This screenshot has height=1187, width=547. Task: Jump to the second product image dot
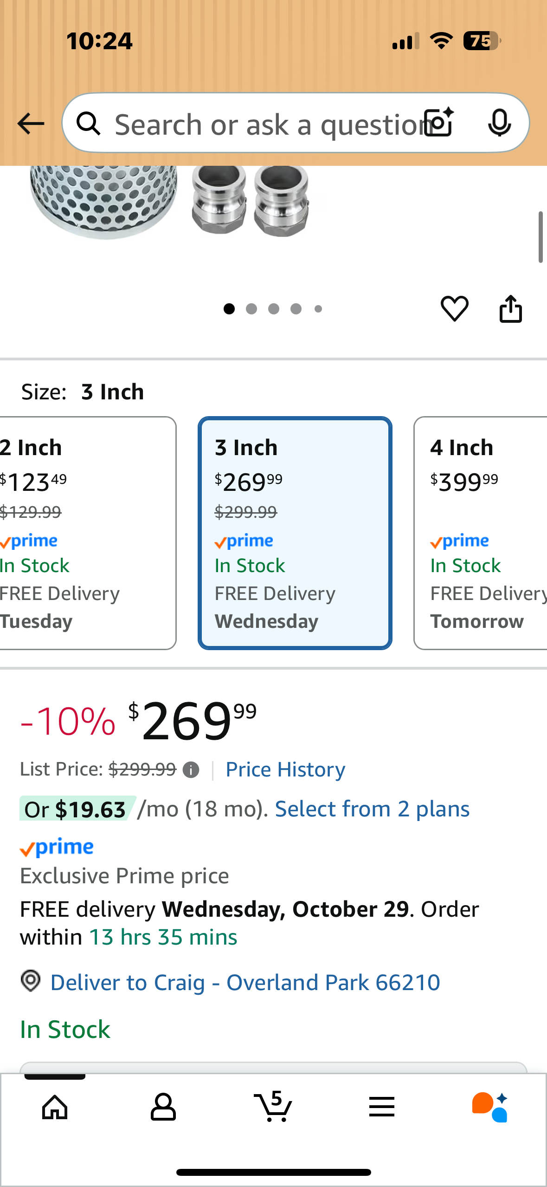[x=252, y=308]
